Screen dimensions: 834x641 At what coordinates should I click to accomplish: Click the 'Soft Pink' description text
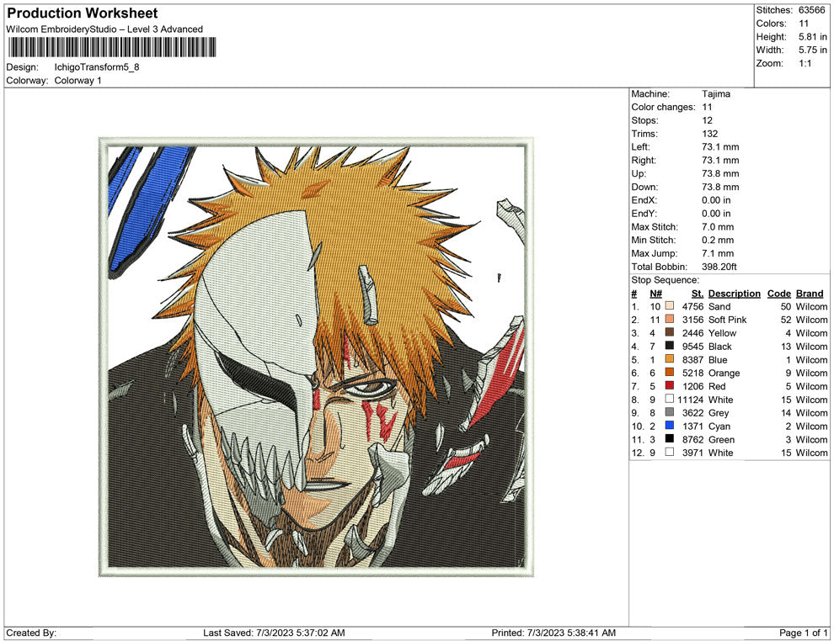point(727,320)
